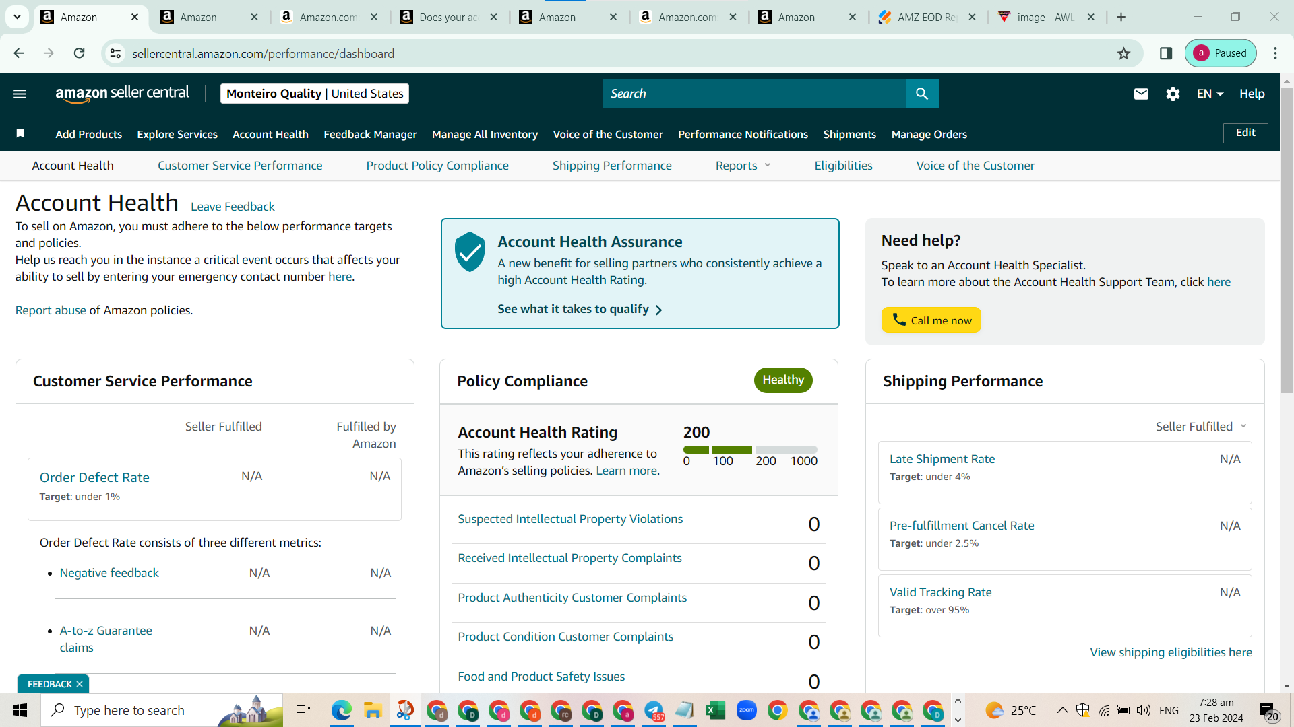Viewport: 1294px width, 727px height.
Task: Open the hamburger navigation menu
Action: point(20,94)
